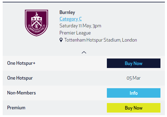Click the London text in the venue line
Image resolution: width=167 pixels, height=117 pixels.
(129, 40)
